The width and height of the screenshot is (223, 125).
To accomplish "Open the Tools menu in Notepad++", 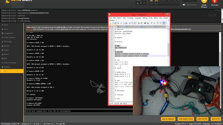I will click(151, 18).
